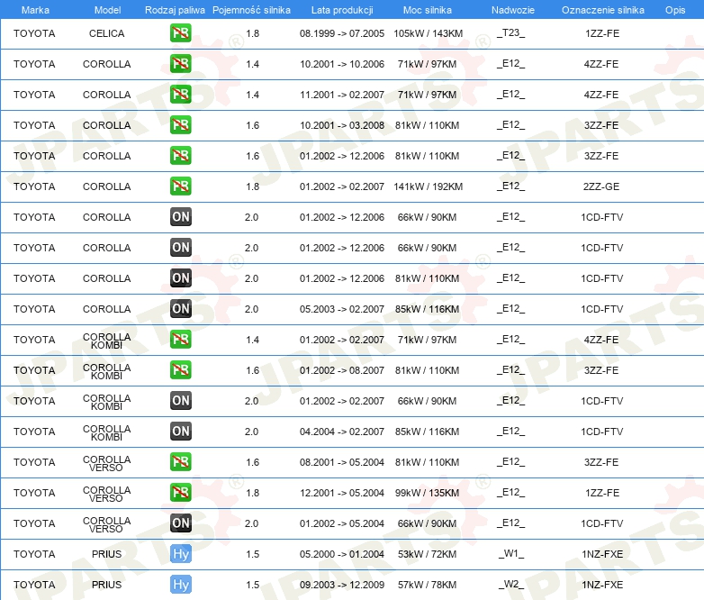Click the Marka column header
Image resolution: width=704 pixels, height=600 pixels.
pos(35,10)
